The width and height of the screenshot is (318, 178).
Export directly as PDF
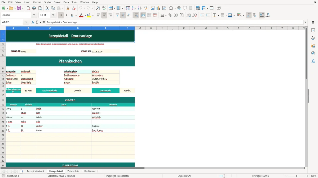tap(28, 8)
